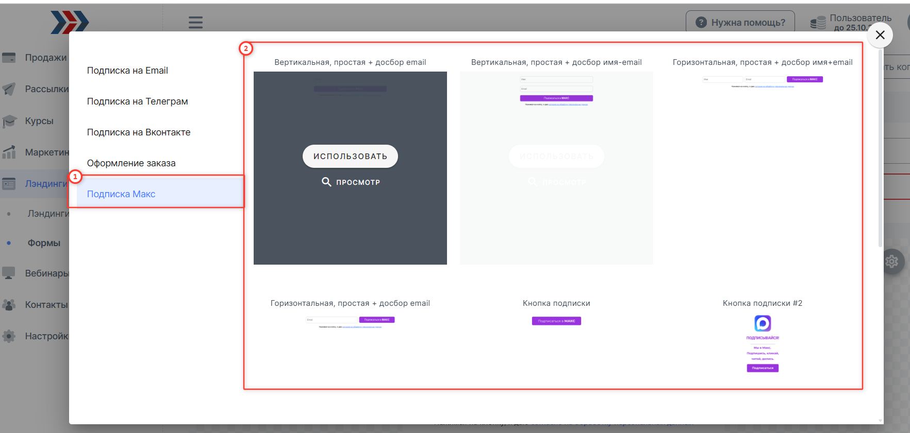
Task: Click the coins balance icon in header
Action: [x=818, y=23]
